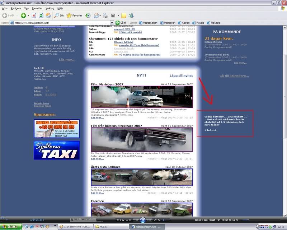
Task: Click the page vertical scrollbar up arrow
Action: (x=285, y=28)
